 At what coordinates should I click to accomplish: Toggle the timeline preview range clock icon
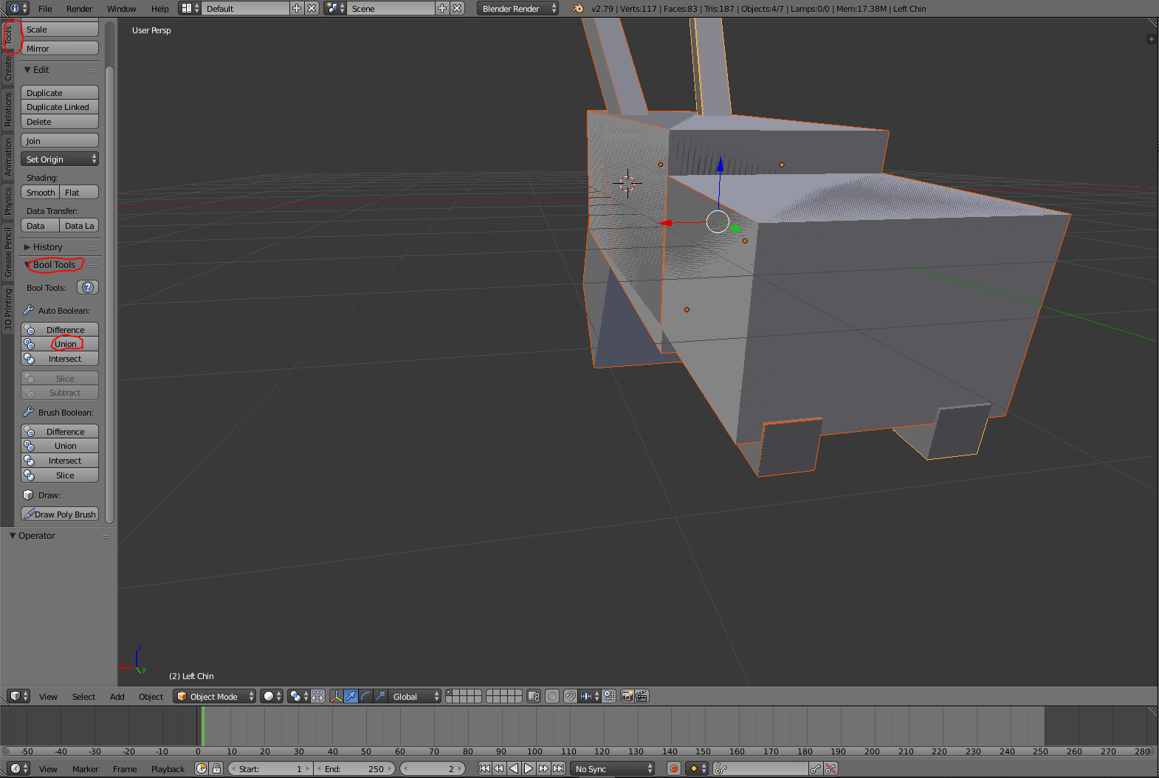[202, 768]
